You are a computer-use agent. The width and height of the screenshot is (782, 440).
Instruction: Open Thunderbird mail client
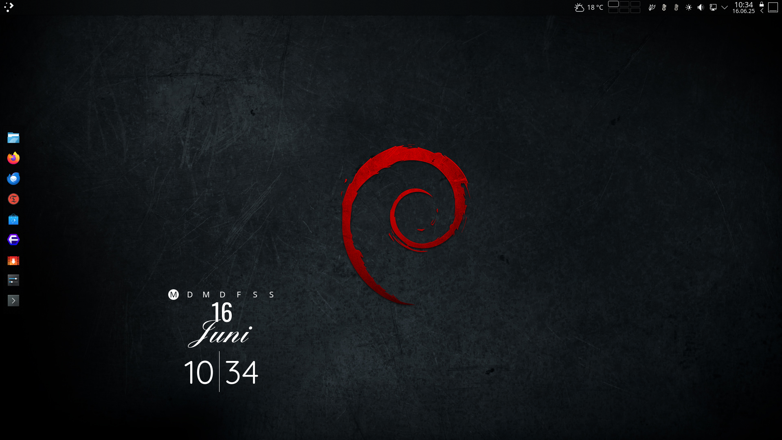(x=13, y=178)
